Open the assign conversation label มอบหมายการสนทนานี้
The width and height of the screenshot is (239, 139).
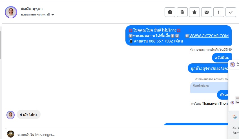tap(35, 15)
